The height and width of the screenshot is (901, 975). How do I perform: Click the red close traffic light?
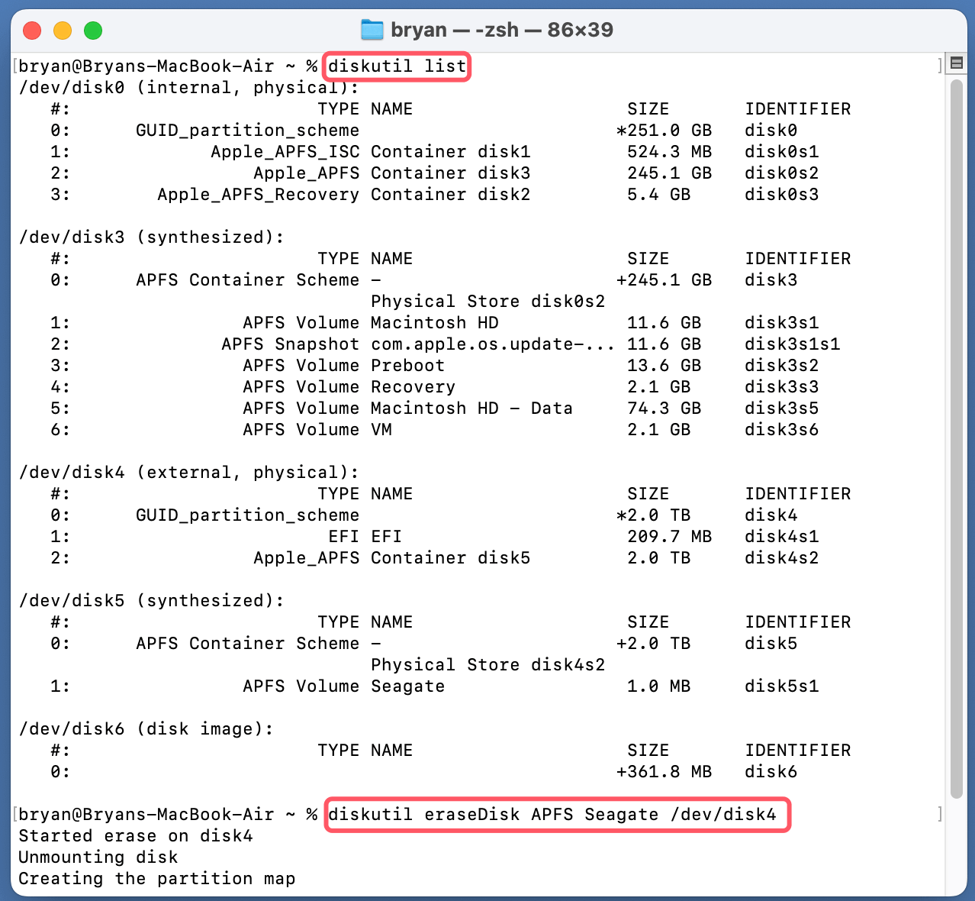coord(33,30)
